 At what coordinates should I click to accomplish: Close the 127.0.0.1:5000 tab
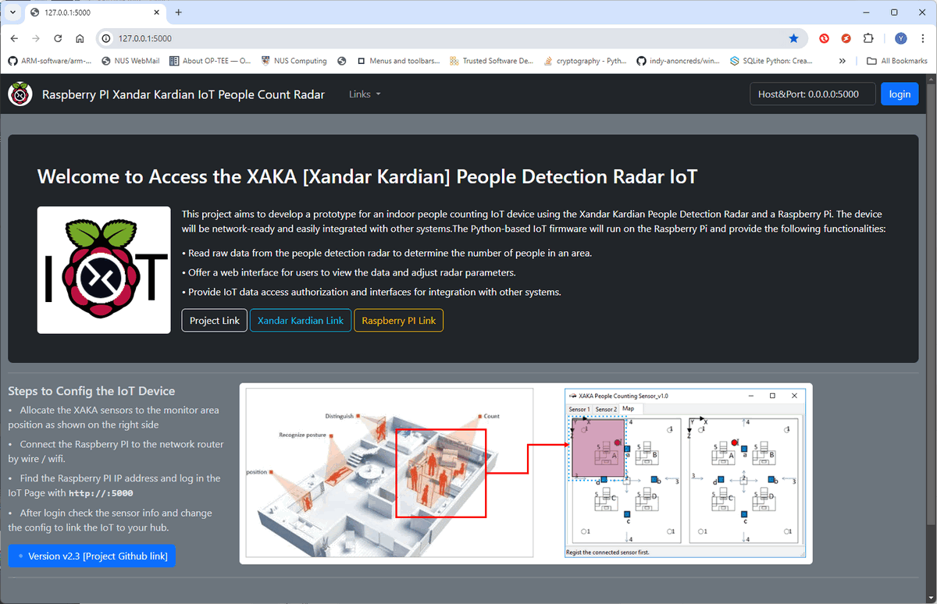click(156, 12)
